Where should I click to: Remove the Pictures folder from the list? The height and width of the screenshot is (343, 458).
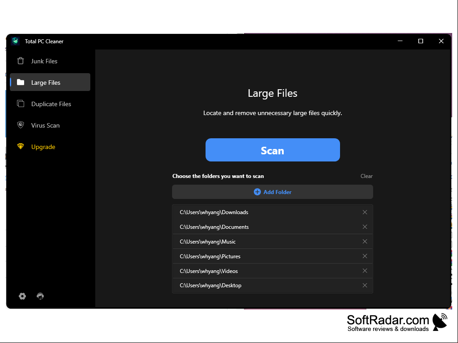coord(365,256)
